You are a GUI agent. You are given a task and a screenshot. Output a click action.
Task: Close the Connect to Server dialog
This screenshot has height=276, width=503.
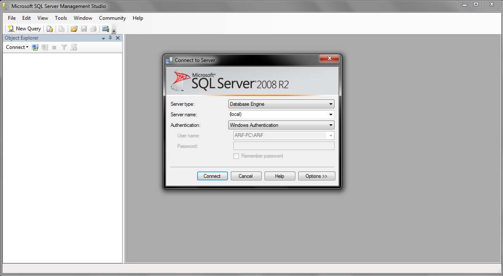click(329, 59)
